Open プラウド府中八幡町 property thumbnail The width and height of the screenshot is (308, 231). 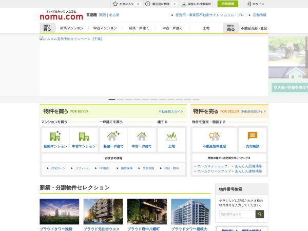[x=147, y=211]
